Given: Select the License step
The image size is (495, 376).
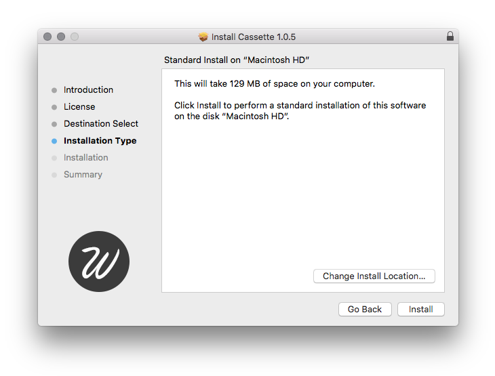Looking at the screenshot, I should click(79, 106).
